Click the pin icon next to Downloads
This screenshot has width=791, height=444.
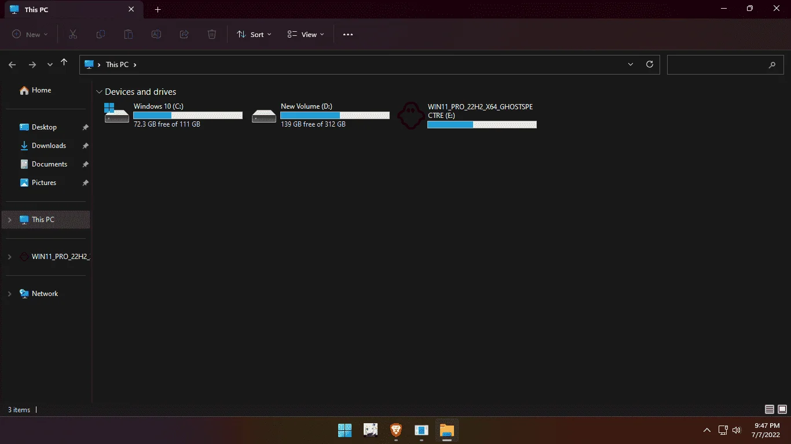tap(85, 146)
